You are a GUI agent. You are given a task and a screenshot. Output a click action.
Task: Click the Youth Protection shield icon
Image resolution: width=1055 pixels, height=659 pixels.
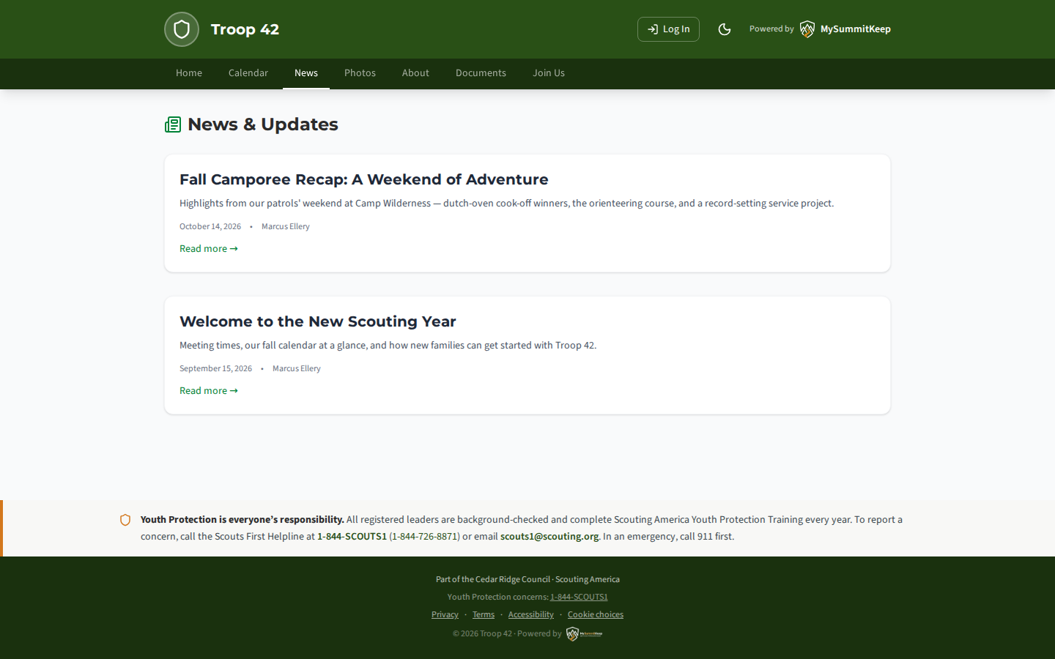coord(125,520)
